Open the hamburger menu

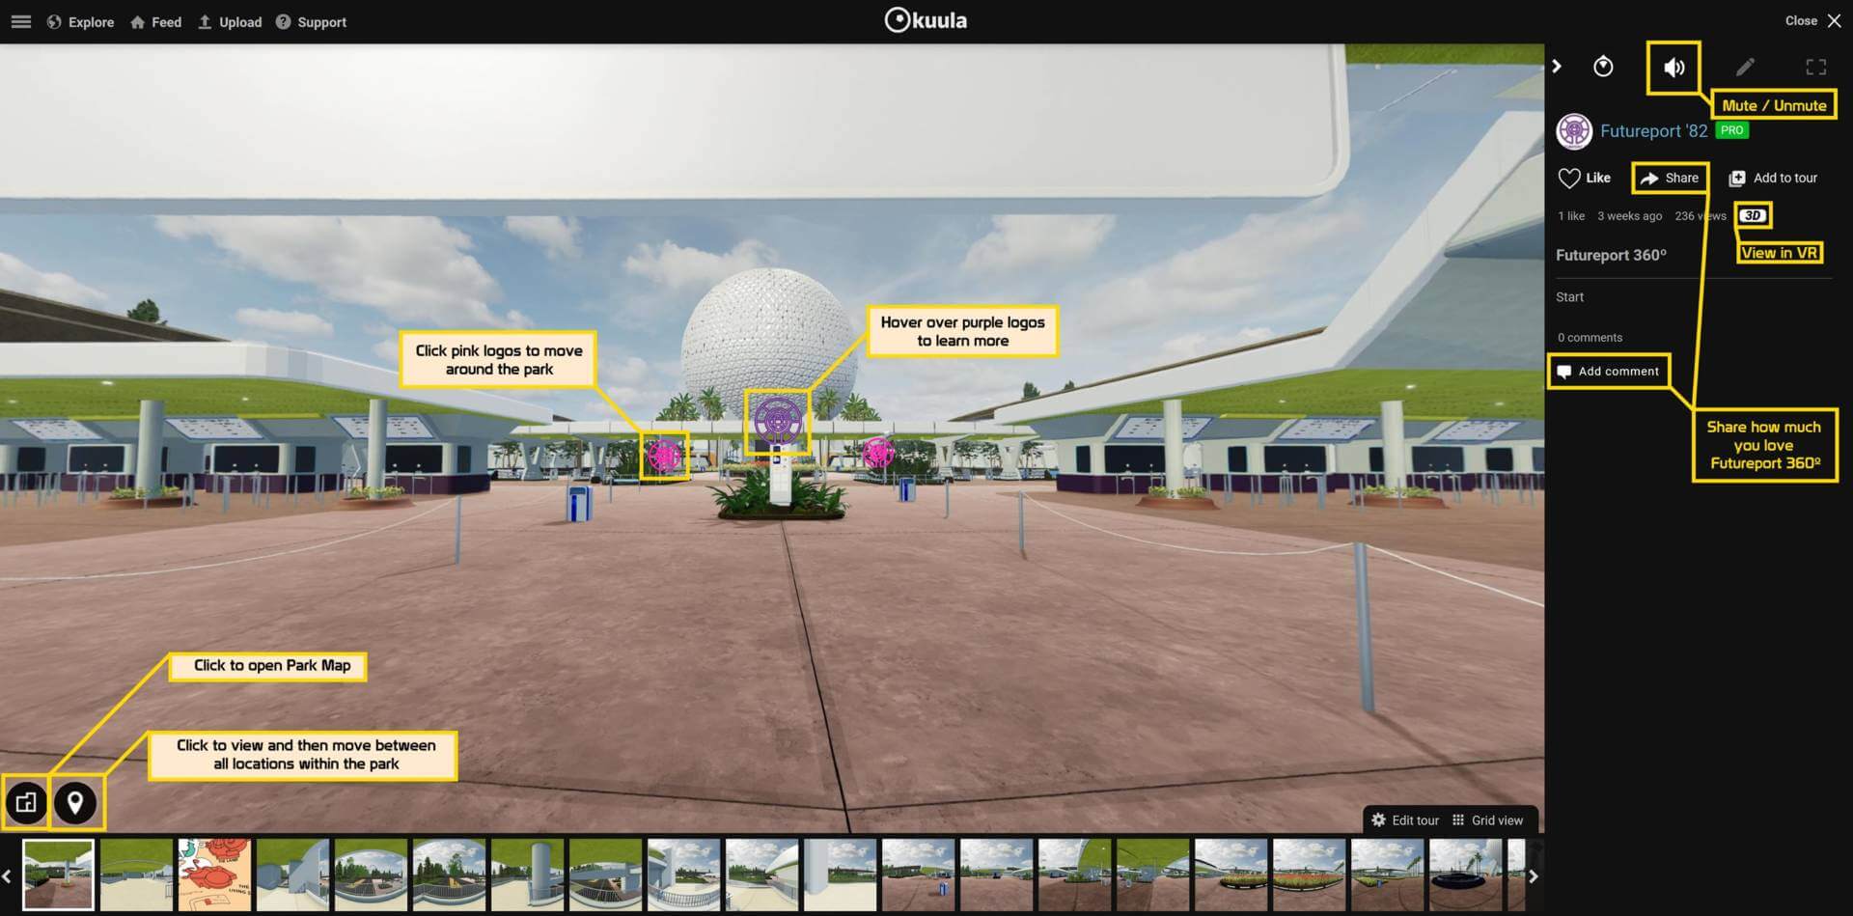(21, 21)
